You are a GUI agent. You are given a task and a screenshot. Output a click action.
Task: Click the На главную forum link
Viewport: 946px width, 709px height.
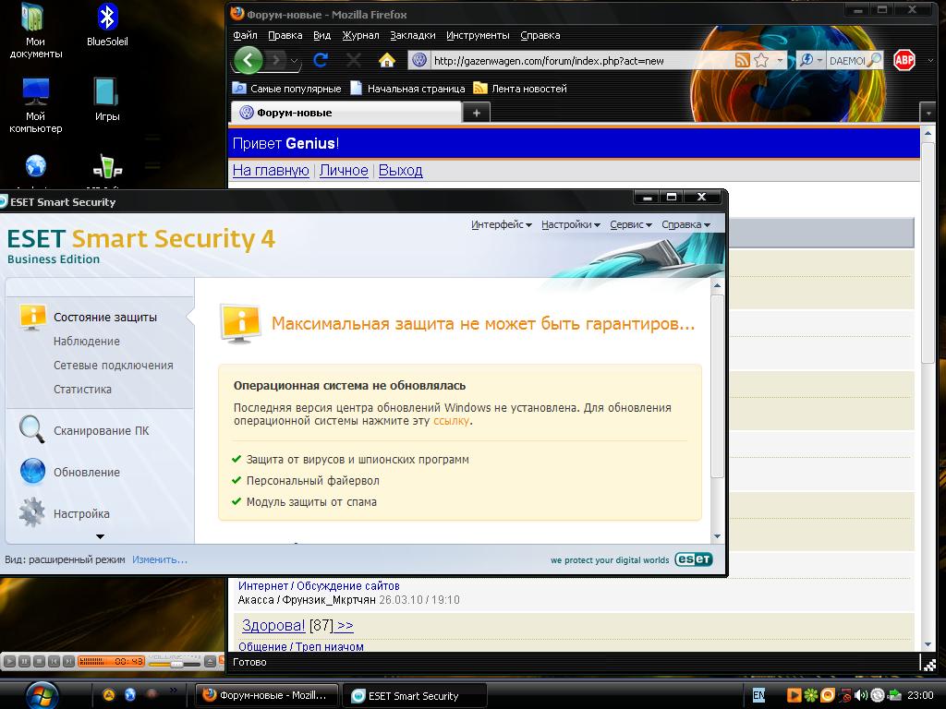click(271, 171)
